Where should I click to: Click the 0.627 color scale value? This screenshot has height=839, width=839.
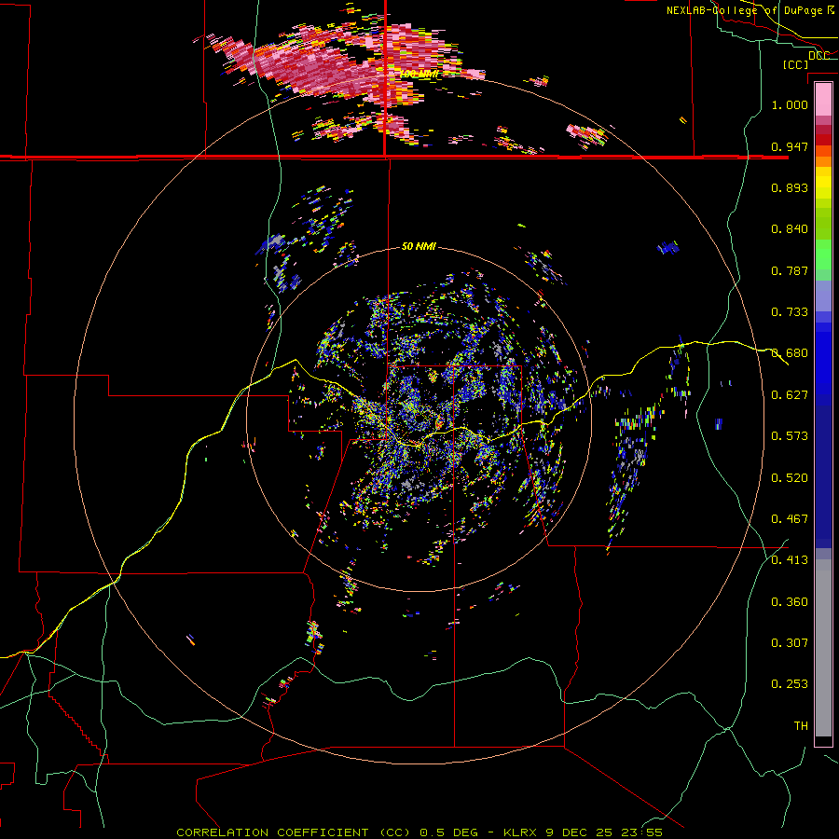tap(790, 395)
